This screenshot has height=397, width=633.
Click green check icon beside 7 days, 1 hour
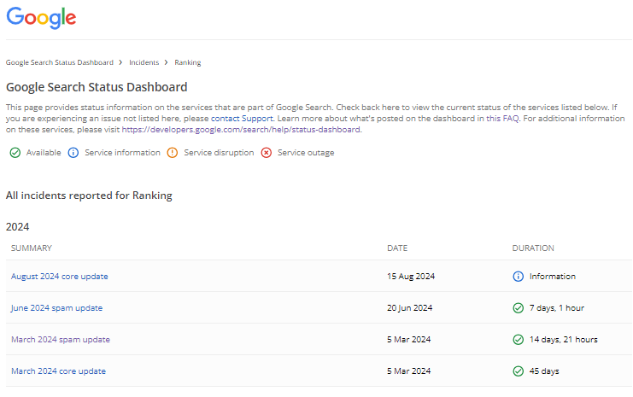(518, 308)
